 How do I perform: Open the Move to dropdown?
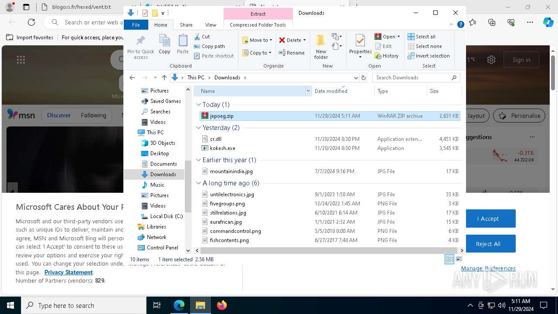point(257,40)
